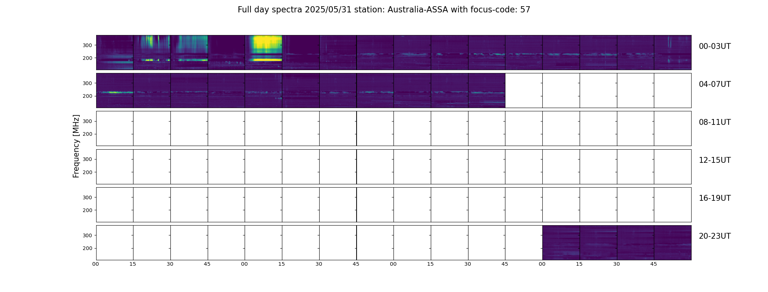Open the last filled spectrum panel in 04-07UT row

[x=486, y=91]
